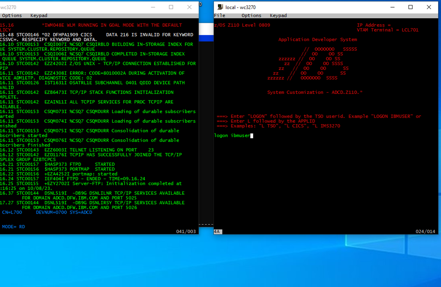Click the wc3270 app icon in the local window title bar
Screen dimensions: 441x287
pyautogui.click(x=220, y=7)
